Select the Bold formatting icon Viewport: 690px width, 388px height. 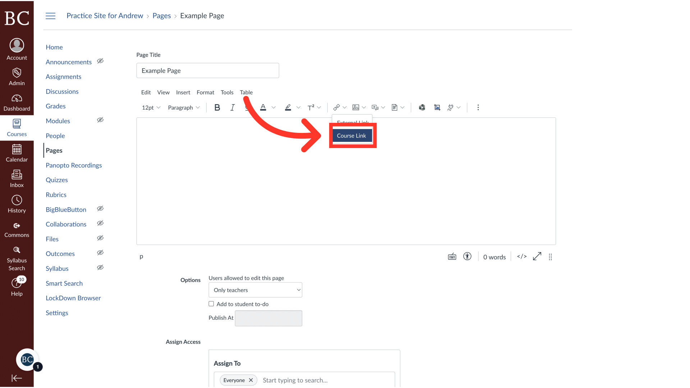pos(217,107)
